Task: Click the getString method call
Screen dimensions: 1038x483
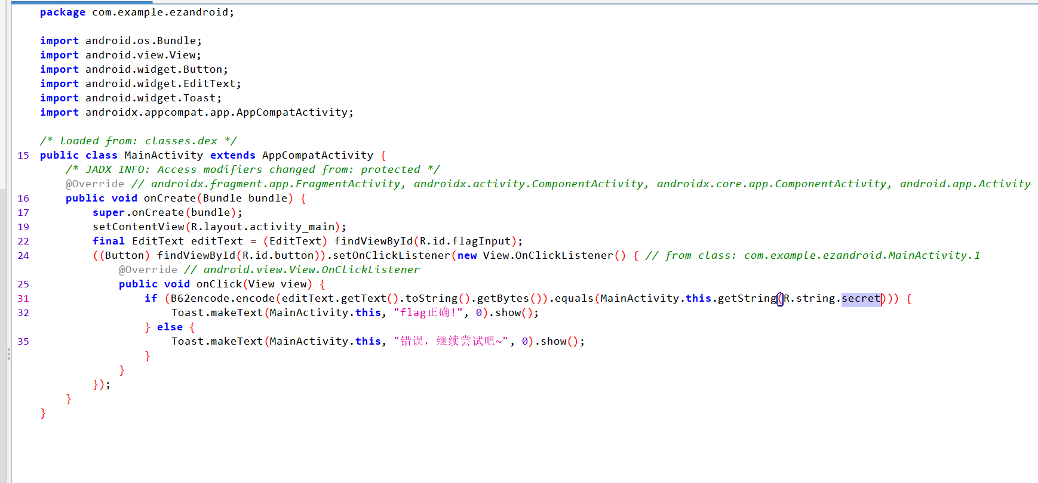Action: tap(747, 298)
